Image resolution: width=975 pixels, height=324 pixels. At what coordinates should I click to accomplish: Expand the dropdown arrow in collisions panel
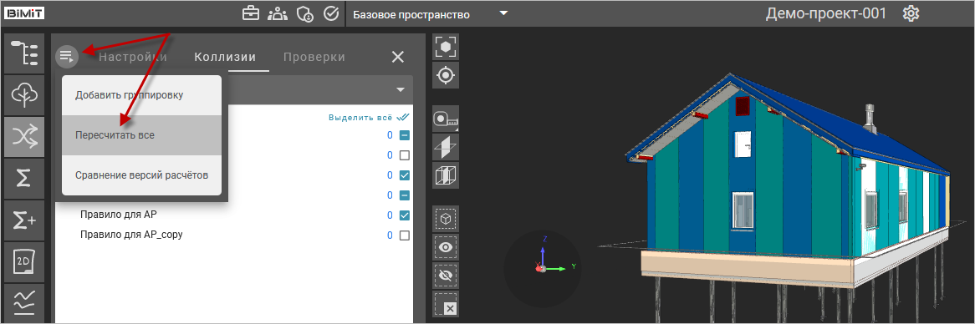[400, 90]
